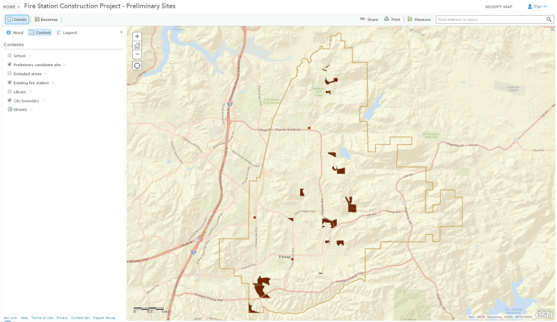
Task: Show the Library layer
Action: coord(9,91)
